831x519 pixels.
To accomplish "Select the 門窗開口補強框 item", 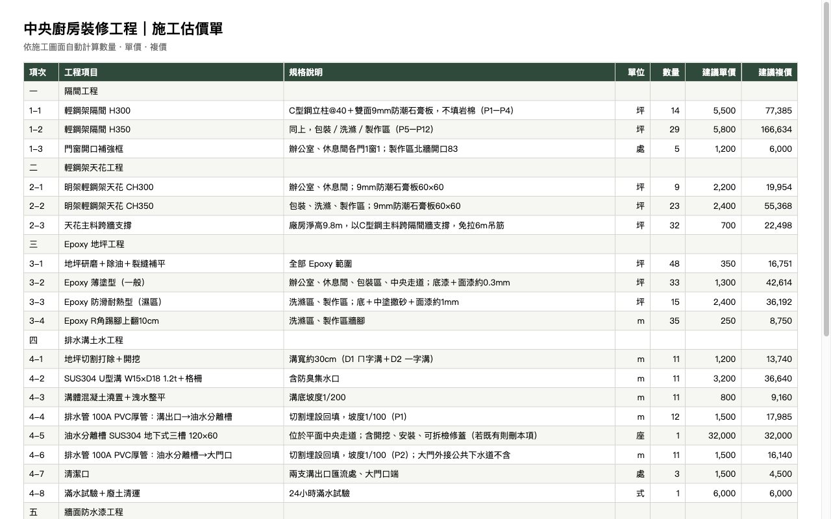I will 410,149.
